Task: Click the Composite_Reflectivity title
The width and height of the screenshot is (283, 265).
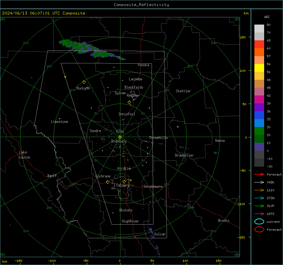Action: (141, 5)
